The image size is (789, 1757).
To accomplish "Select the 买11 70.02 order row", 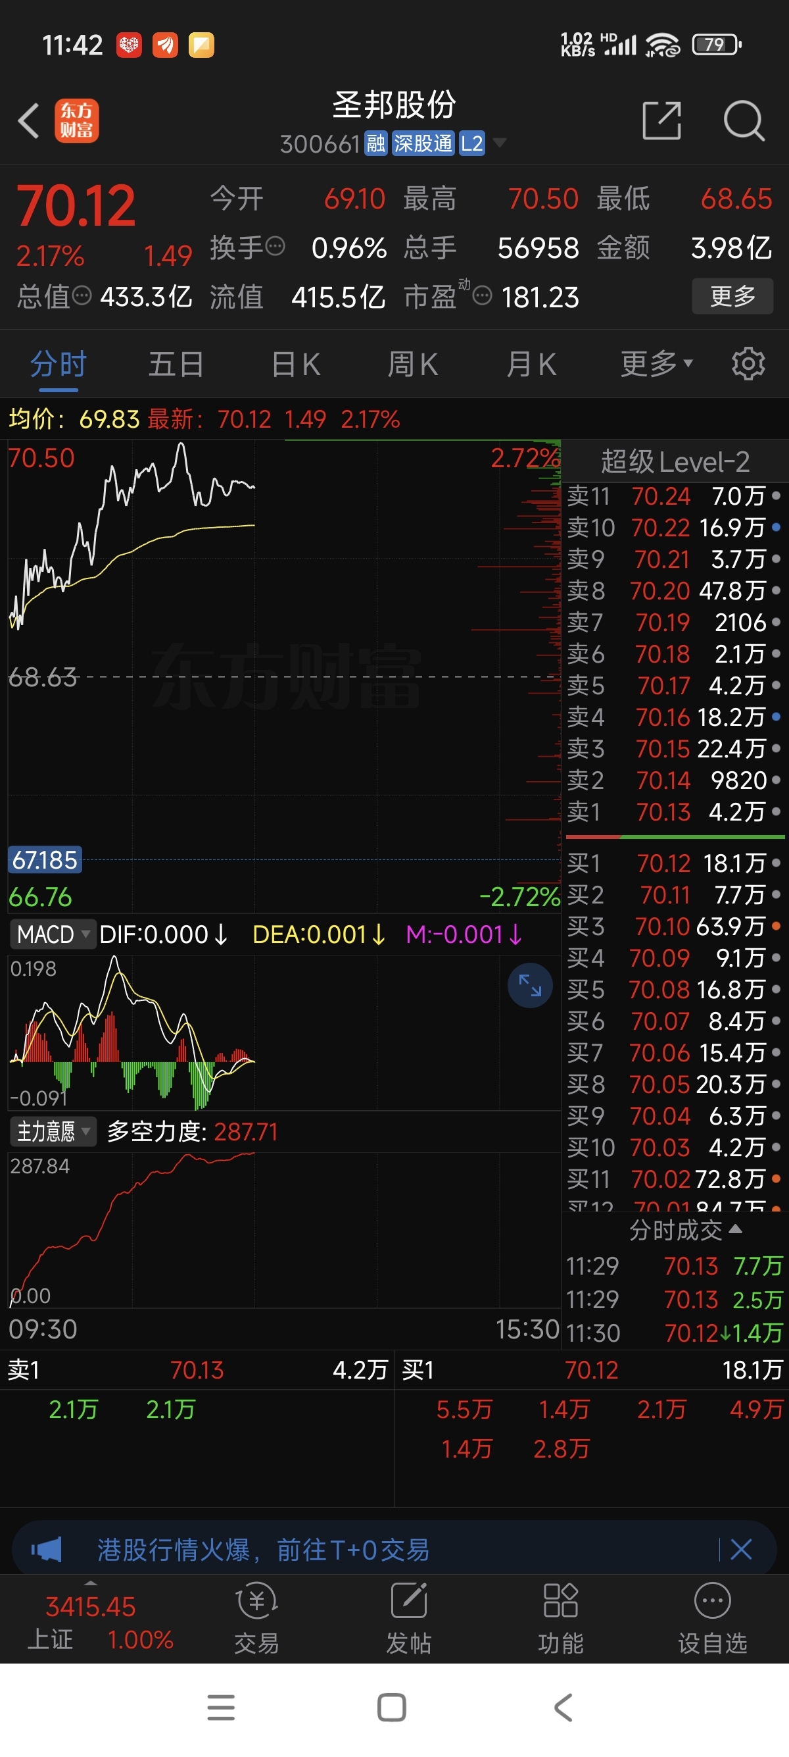I will (675, 1179).
